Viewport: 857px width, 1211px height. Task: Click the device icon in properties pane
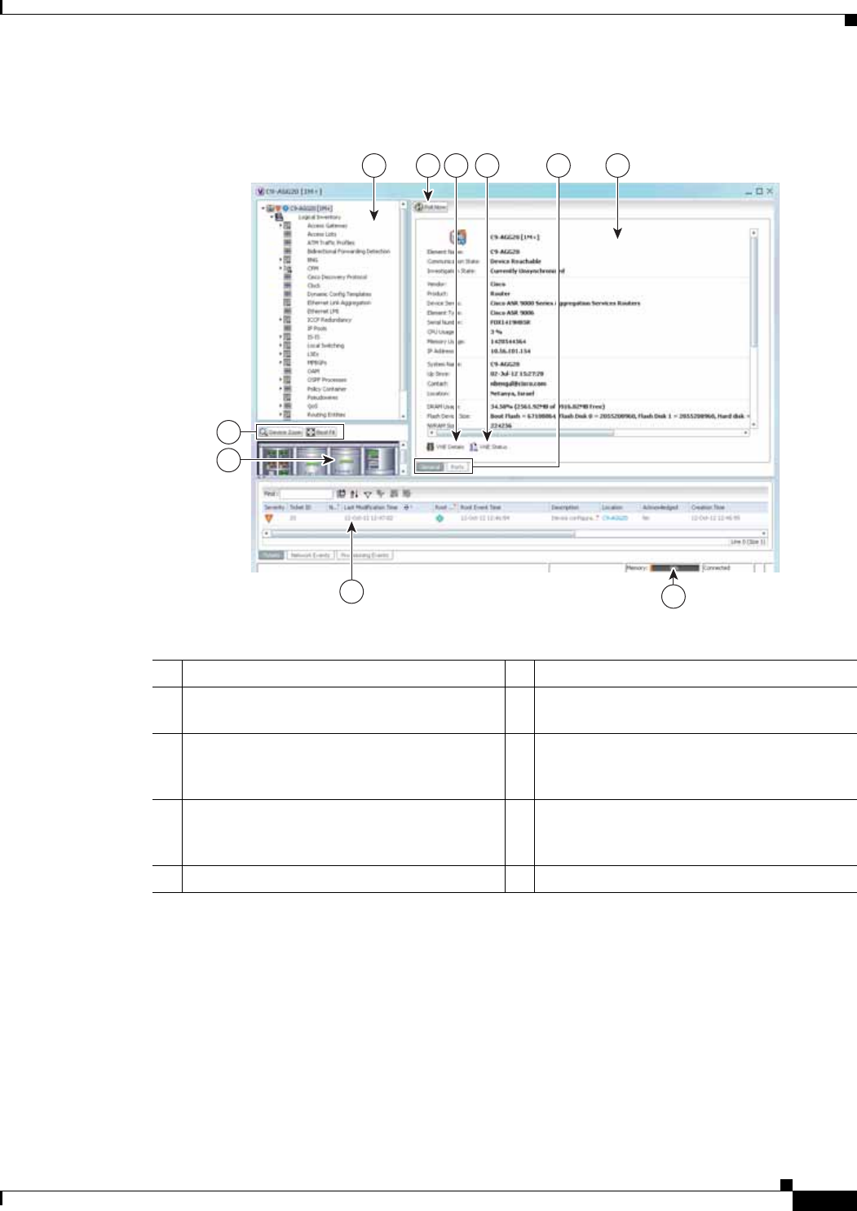click(x=458, y=238)
